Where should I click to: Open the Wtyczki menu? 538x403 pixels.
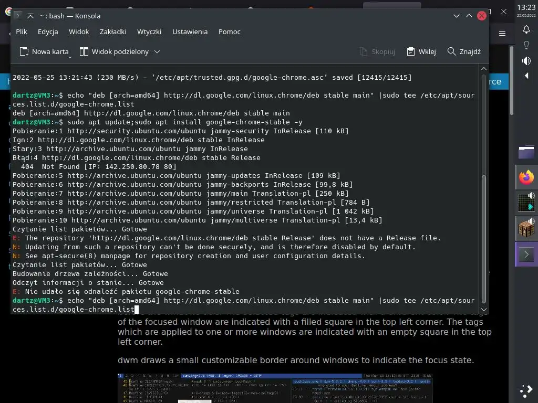click(149, 31)
